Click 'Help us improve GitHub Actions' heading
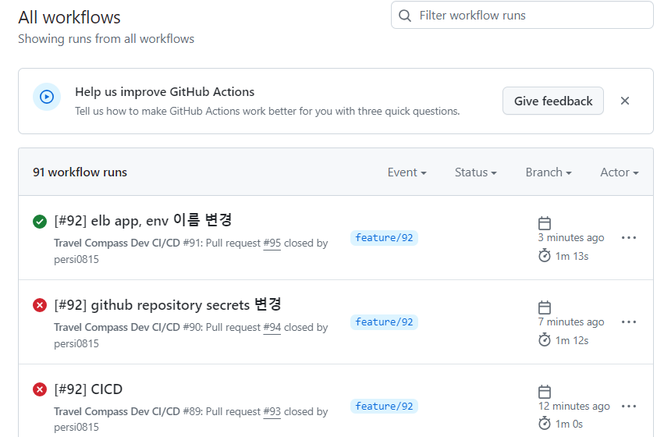664x437 pixels. (165, 92)
